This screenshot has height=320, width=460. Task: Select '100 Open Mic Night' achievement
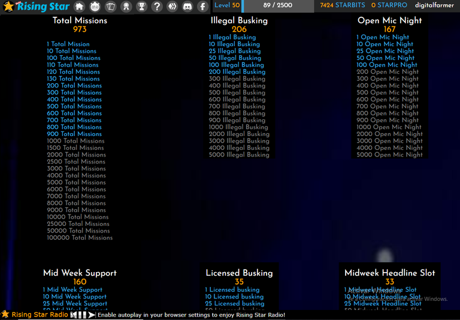387,65
